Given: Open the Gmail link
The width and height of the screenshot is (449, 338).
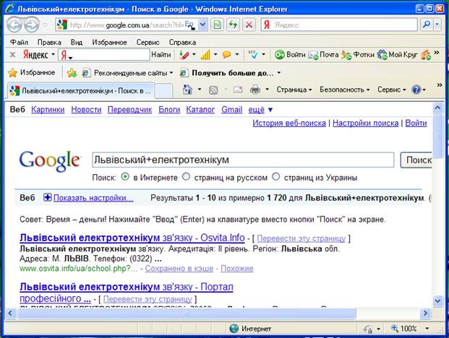Looking at the screenshot, I should (x=231, y=110).
